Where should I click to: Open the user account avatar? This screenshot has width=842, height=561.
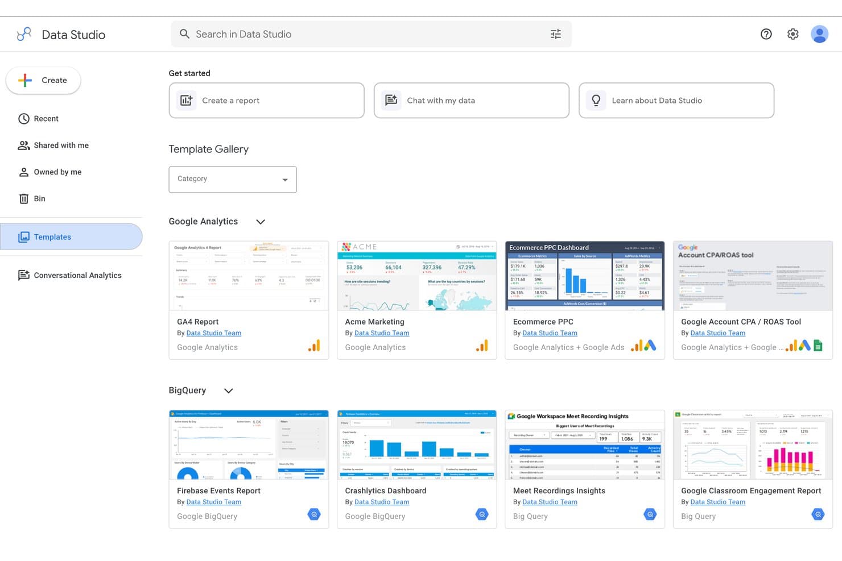(x=820, y=34)
